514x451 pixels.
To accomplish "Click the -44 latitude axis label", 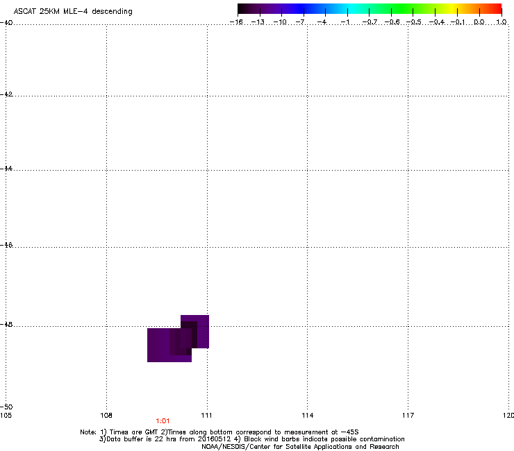I will coord(6,169).
